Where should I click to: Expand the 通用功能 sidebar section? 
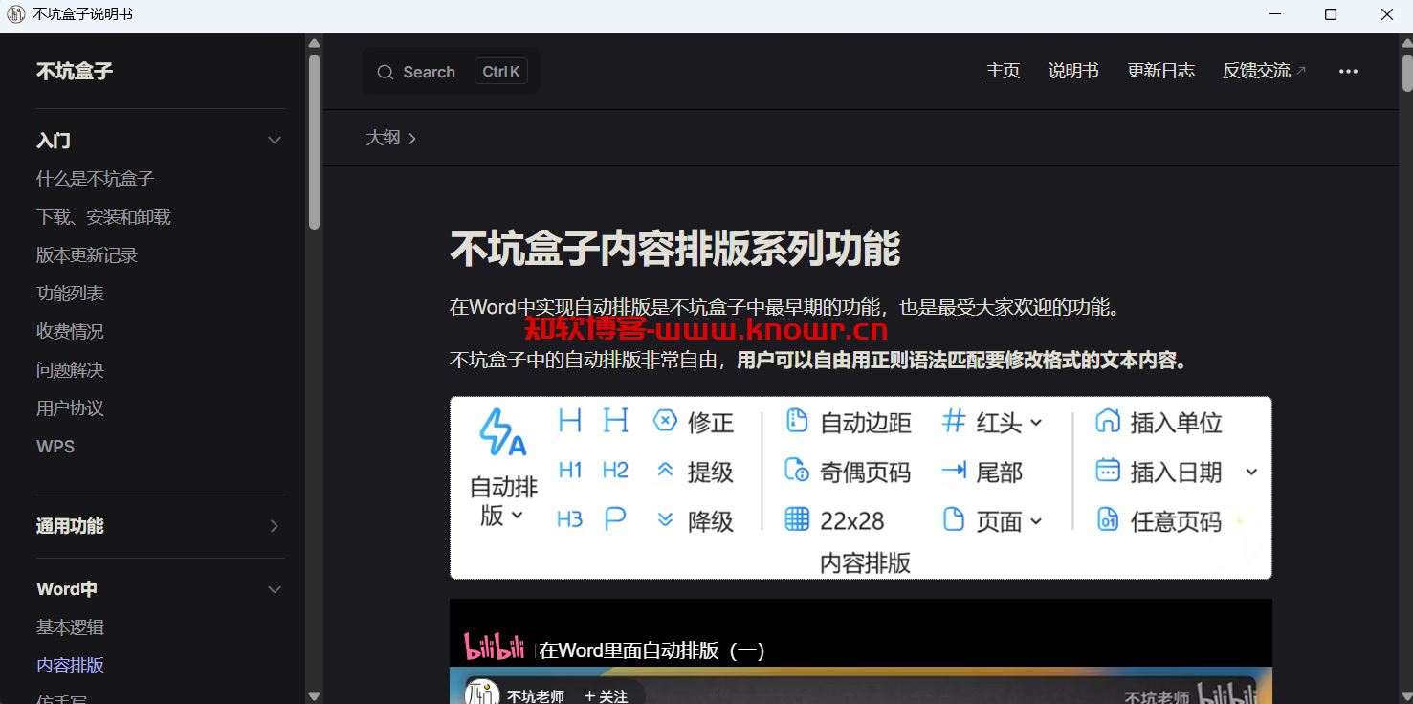pyautogui.click(x=275, y=526)
